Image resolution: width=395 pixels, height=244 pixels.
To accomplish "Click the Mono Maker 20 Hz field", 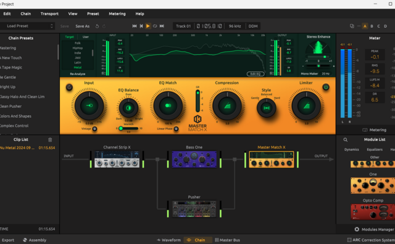I will [x=325, y=74].
